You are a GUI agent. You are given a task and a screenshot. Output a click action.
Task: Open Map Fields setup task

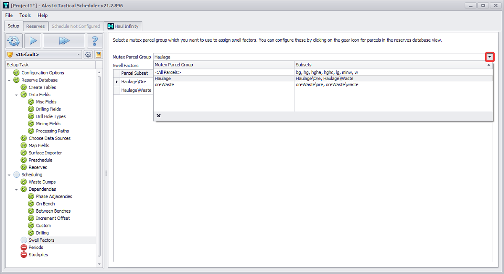click(x=39, y=145)
